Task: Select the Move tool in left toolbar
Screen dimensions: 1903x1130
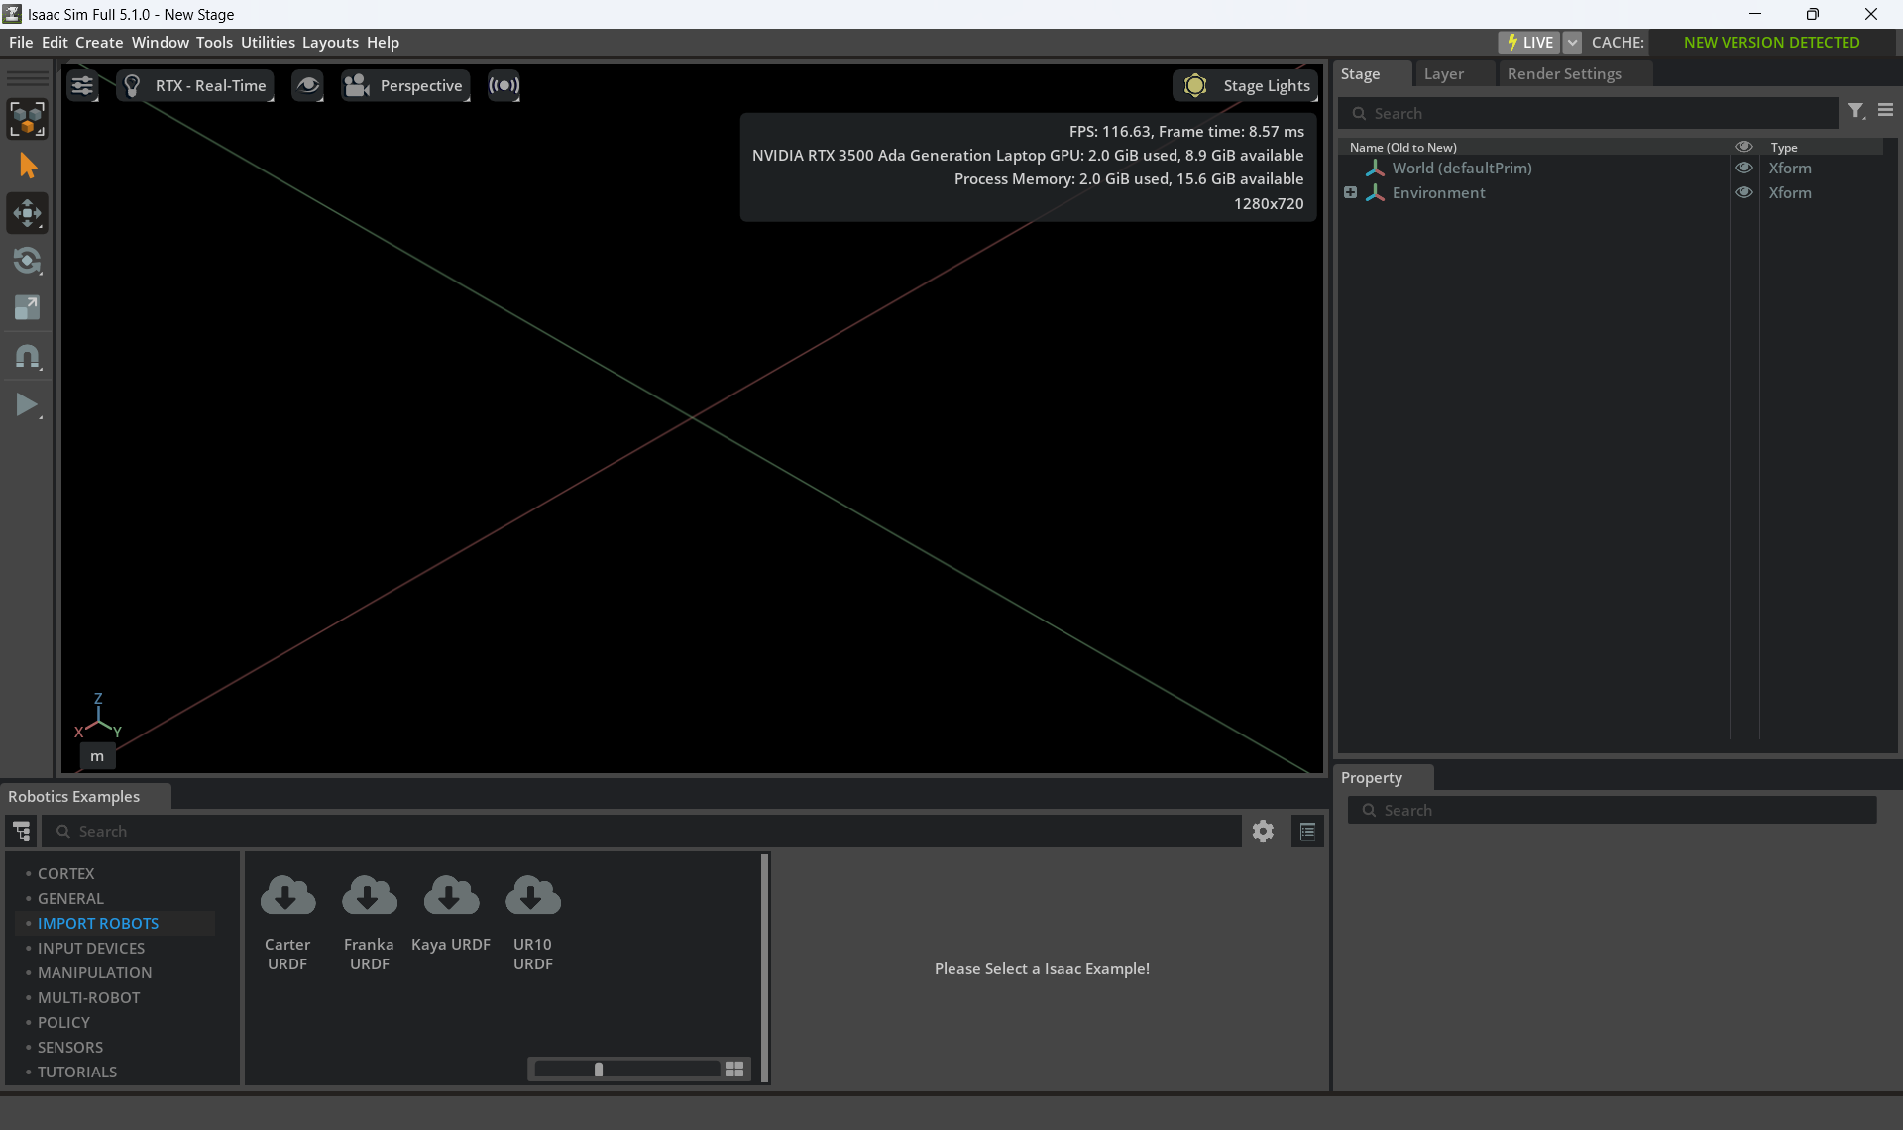Action: (x=27, y=213)
